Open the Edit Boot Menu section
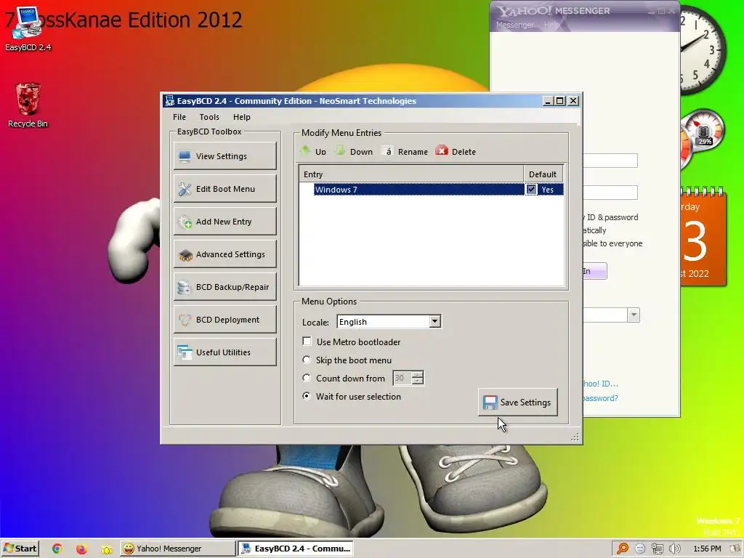Viewport: 744px width, 558px height. pyautogui.click(x=225, y=189)
